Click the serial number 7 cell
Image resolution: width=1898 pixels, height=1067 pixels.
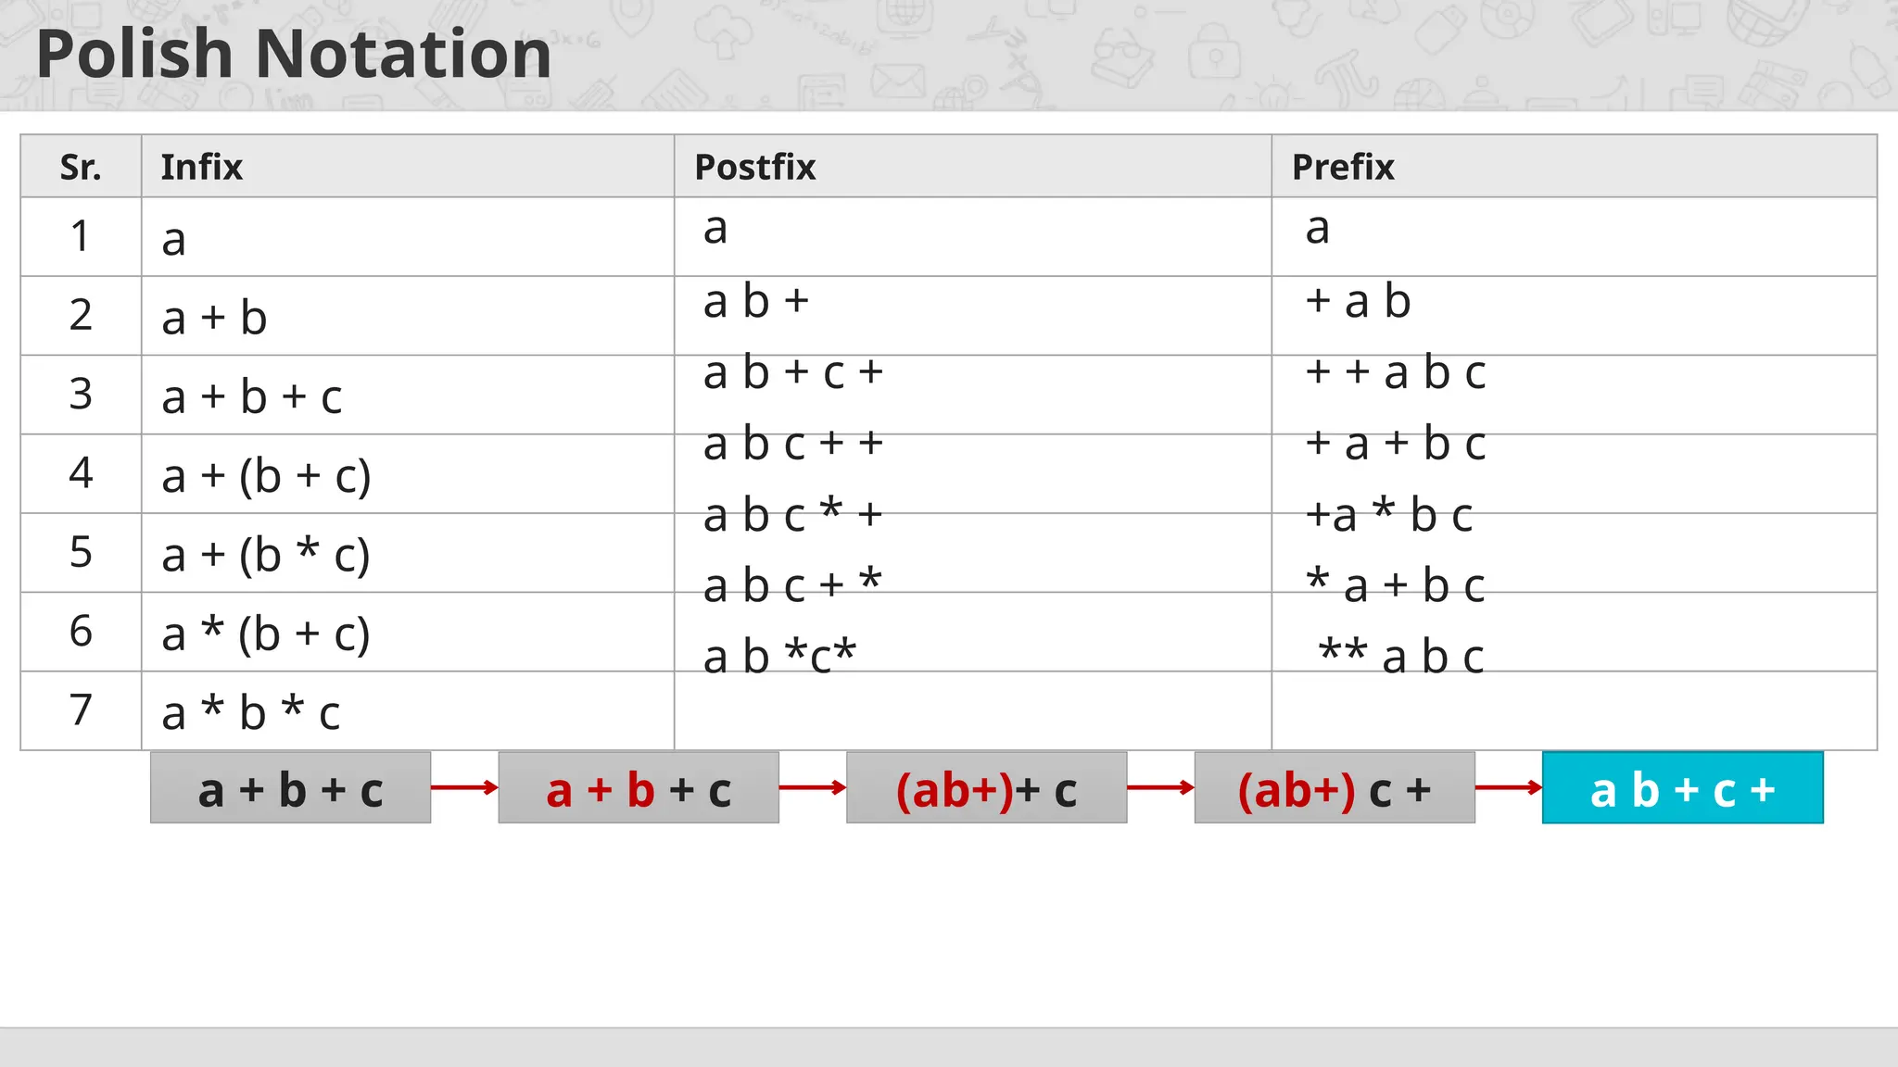(81, 710)
